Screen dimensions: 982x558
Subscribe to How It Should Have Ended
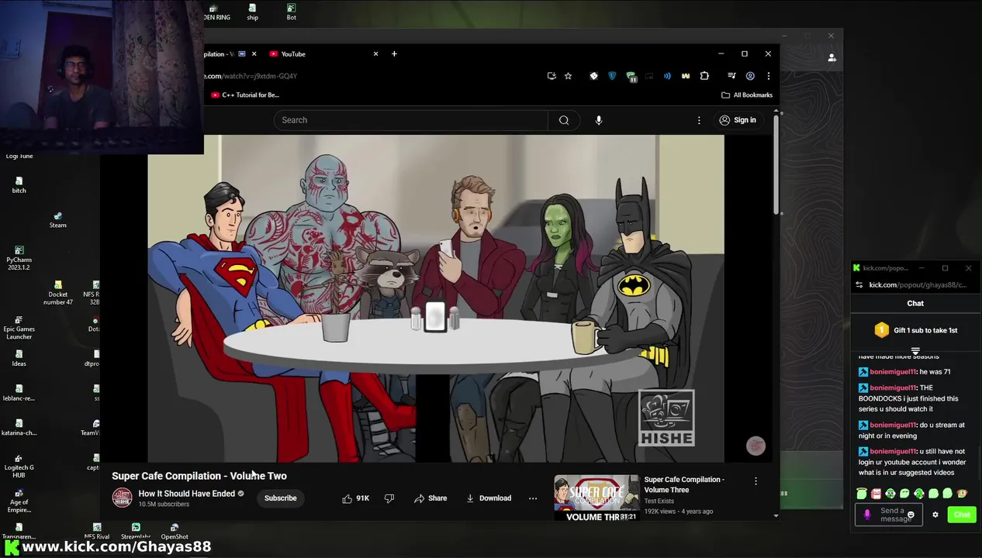(x=280, y=498)
